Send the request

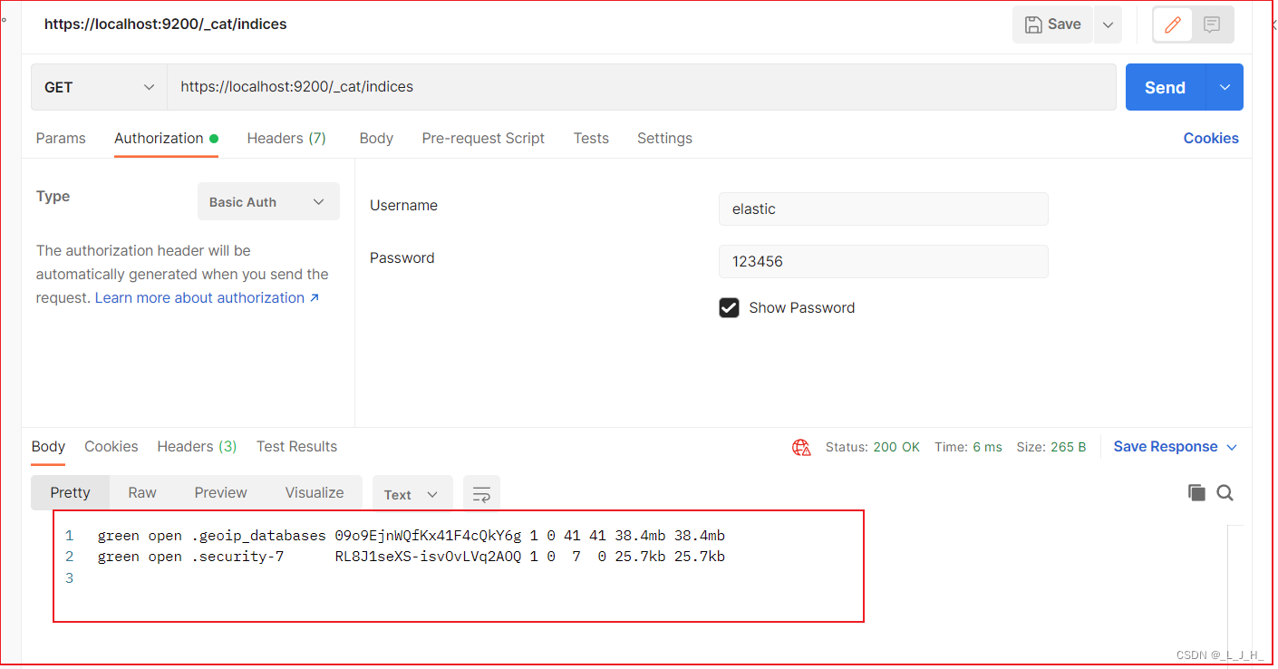[x=1166, y=87]
